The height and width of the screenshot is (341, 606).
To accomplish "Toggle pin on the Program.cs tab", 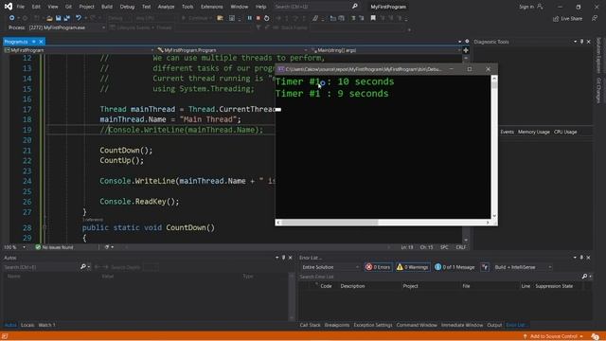I will [34, 42].
